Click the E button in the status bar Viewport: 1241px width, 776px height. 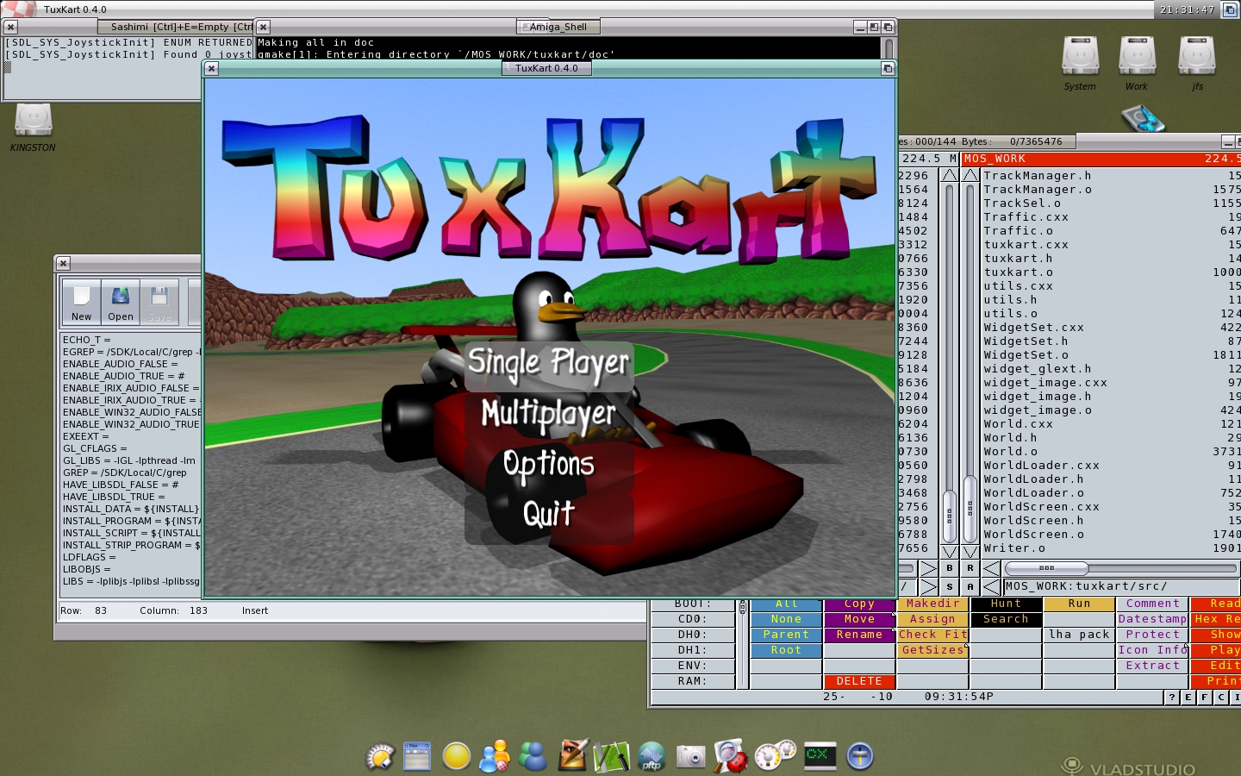coord(1188,697)
